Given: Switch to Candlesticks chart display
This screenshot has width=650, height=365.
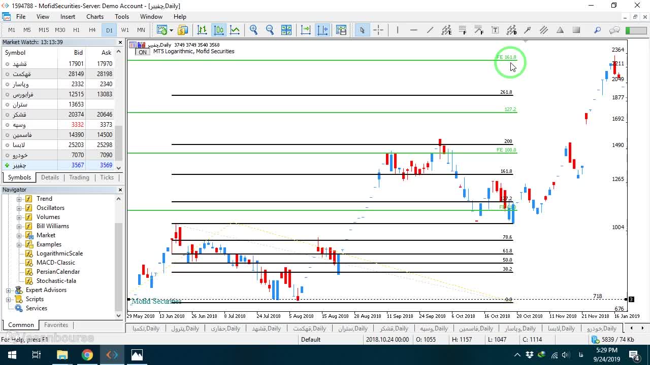Looking at the screenshot, I should coord(219,30).
